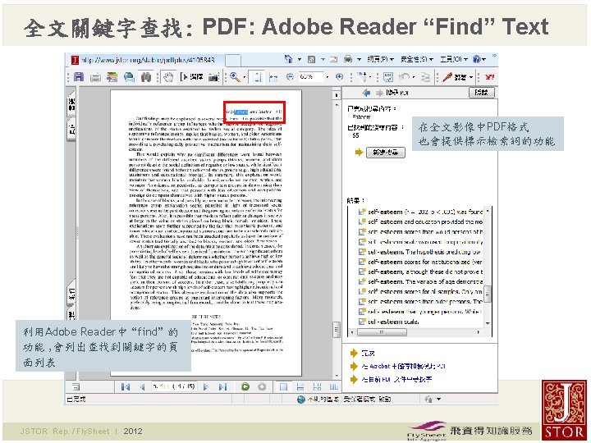591x443 pixels.
Task: Expand the dropdown next to Home icon
Action: click(300, 60)
